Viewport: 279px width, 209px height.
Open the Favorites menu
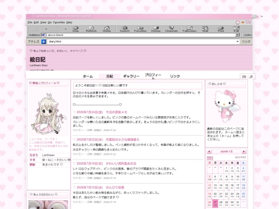(59, 22)
